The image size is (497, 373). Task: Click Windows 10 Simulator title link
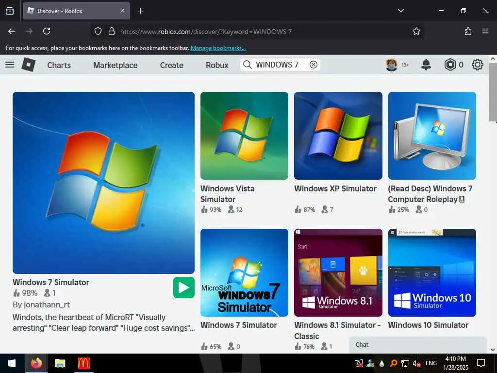(x=428, y=325)
